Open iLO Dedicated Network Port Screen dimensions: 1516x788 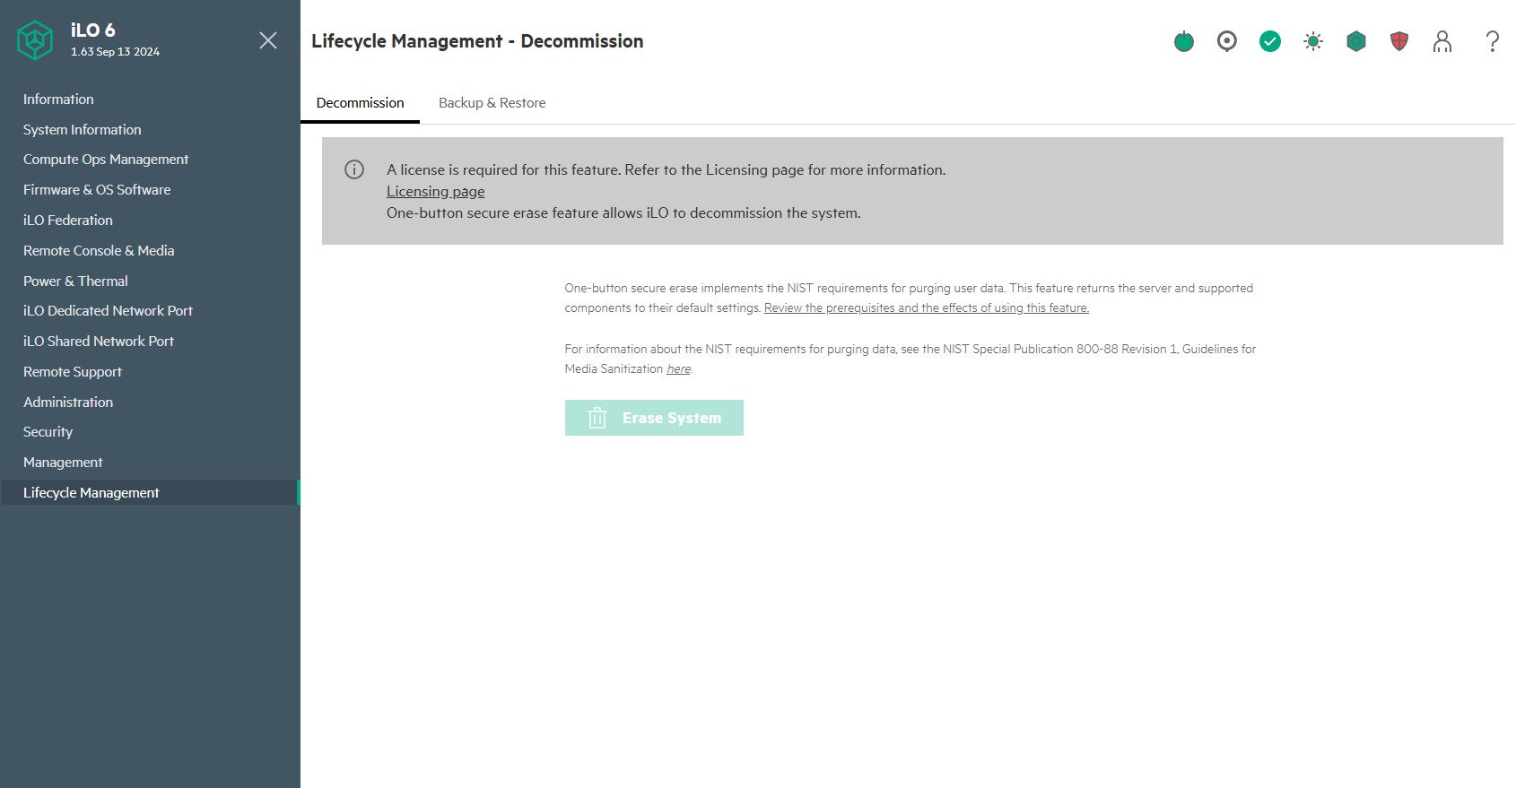click(x=108, y=311)
